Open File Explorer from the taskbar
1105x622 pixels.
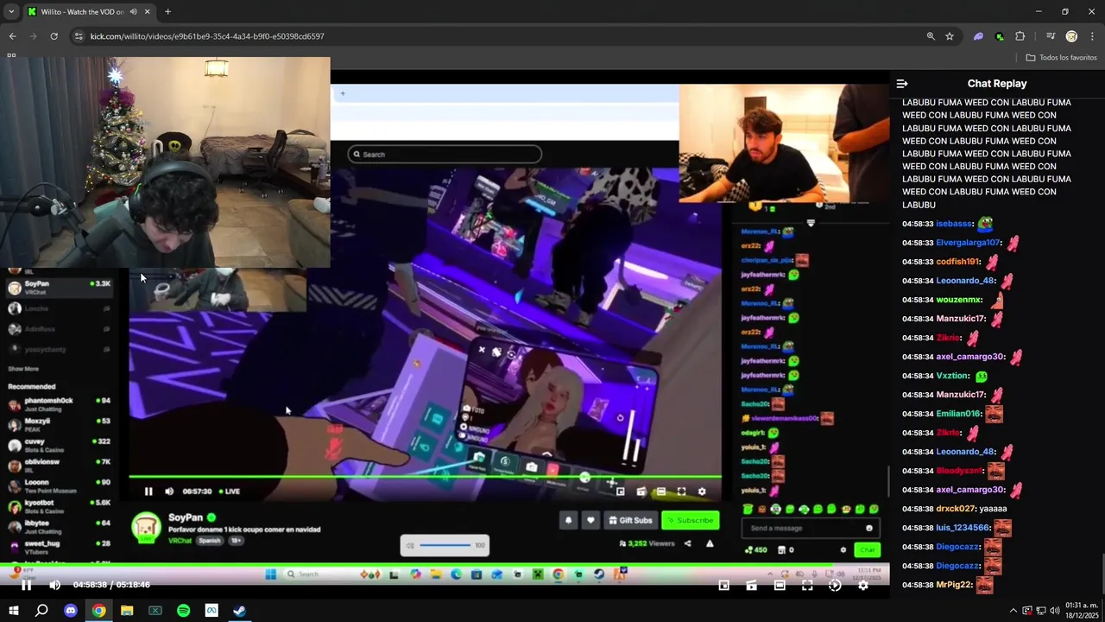(x=127, y=611)
